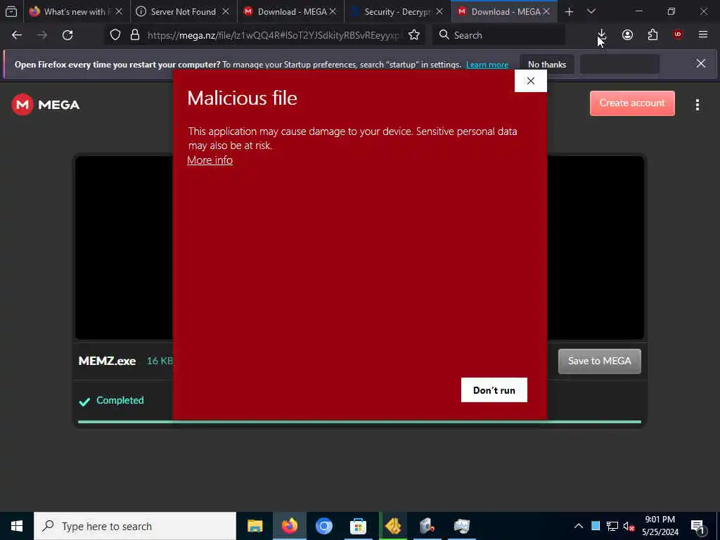Open the MEGA three-dot options menu
Screen dimensions: 720x540
[697, 105]
